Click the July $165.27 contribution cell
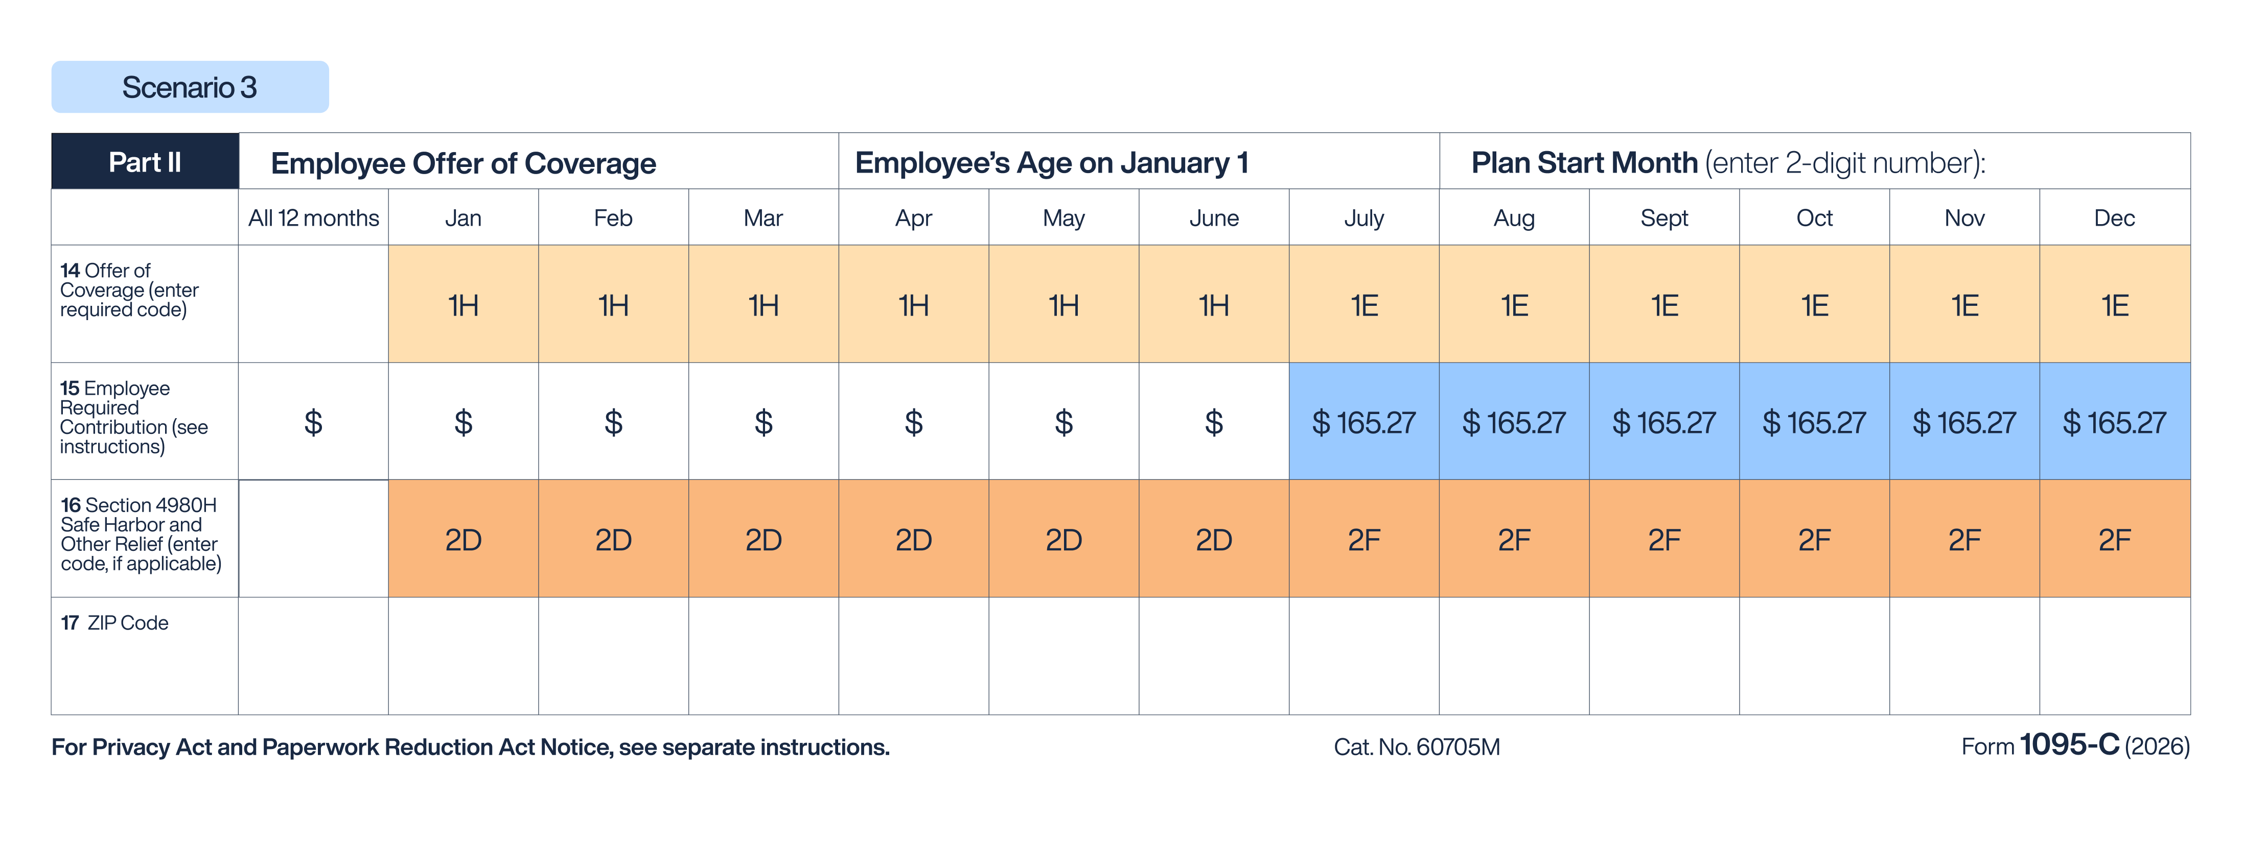 pyautogui.click(x=1363, y=422)
